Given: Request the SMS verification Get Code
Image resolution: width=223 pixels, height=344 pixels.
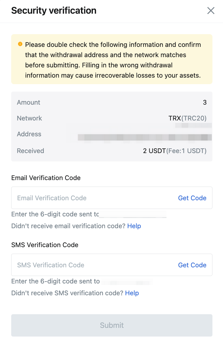Looking at the screenshot, I should 192,265.
